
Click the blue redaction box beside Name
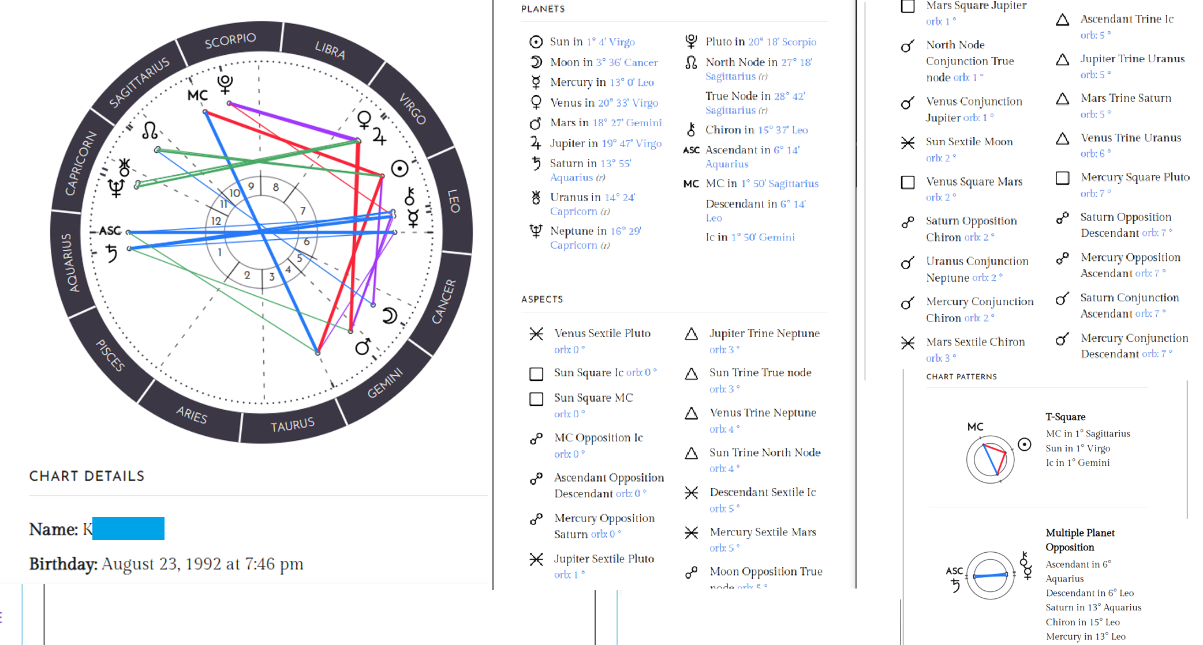click(128, 529)
